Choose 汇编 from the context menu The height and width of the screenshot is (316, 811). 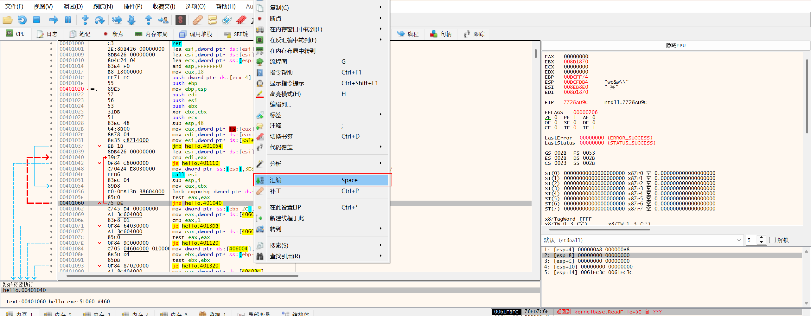click(322, 180)
